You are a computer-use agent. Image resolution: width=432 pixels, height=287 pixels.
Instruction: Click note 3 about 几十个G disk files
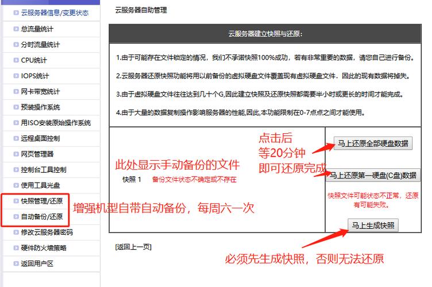coord(260,94)
